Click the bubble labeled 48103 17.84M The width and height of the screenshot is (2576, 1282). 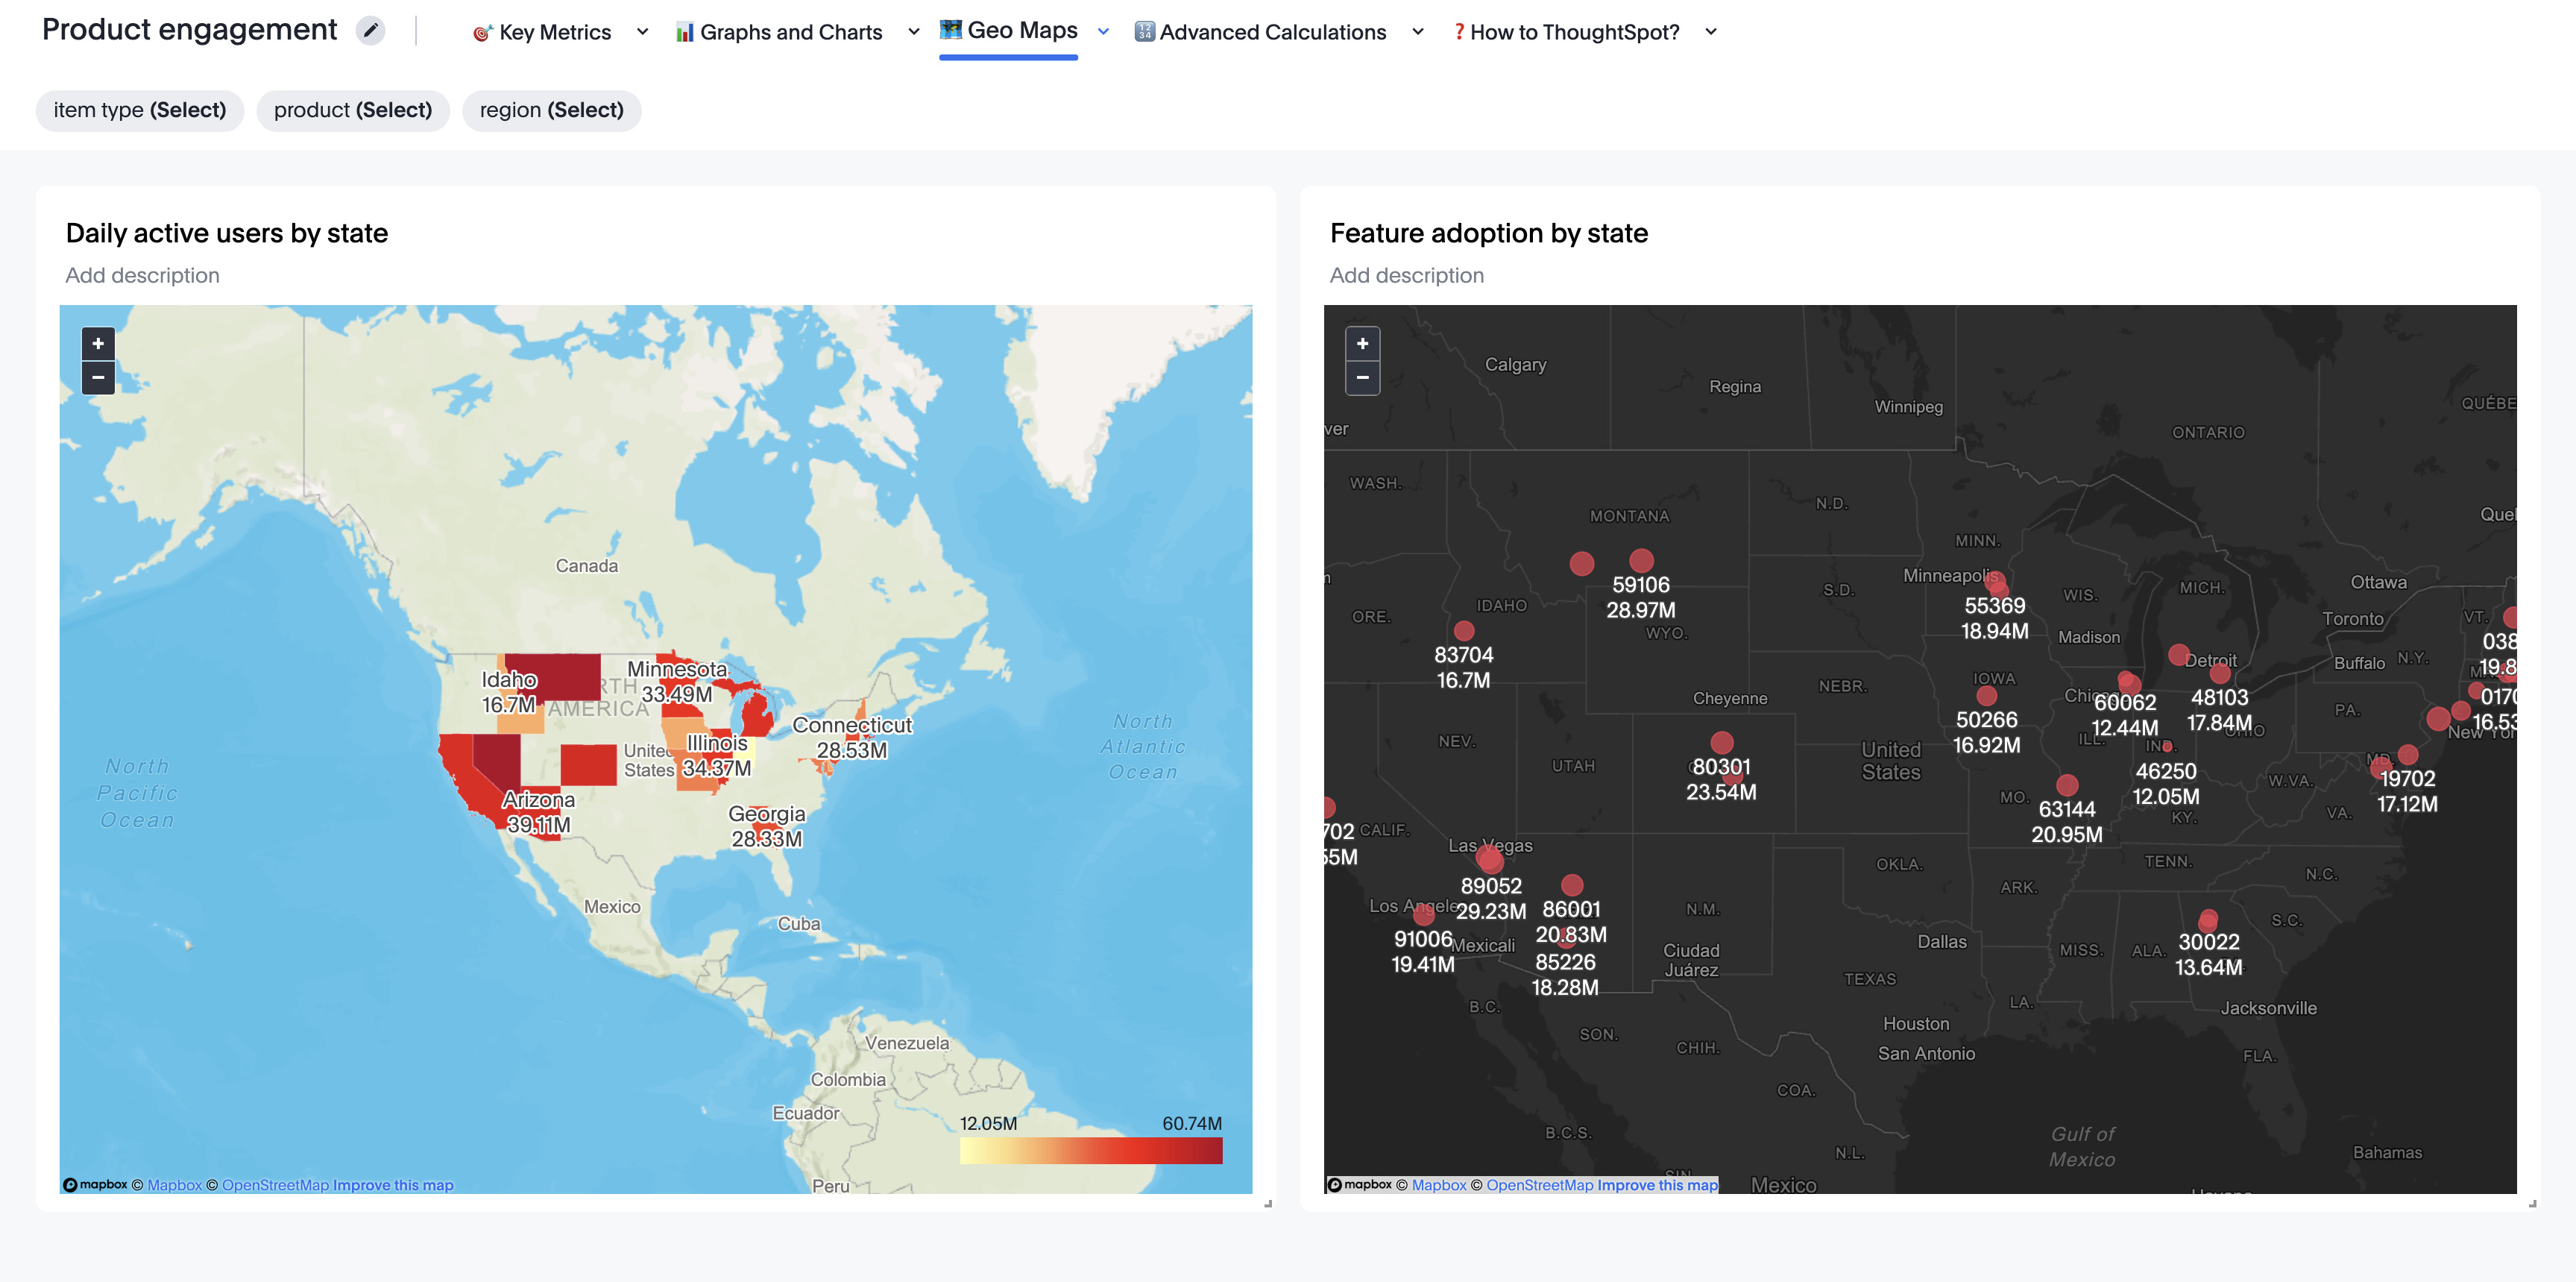[x=2220, y=673]
